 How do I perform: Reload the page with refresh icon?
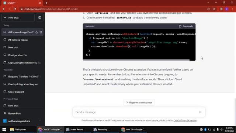15,9
